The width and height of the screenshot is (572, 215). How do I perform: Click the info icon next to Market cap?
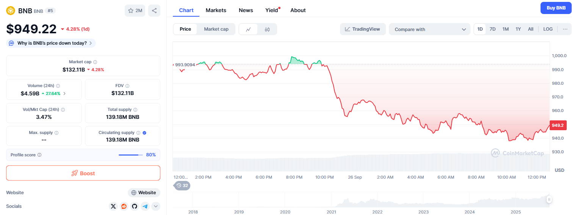95,62
